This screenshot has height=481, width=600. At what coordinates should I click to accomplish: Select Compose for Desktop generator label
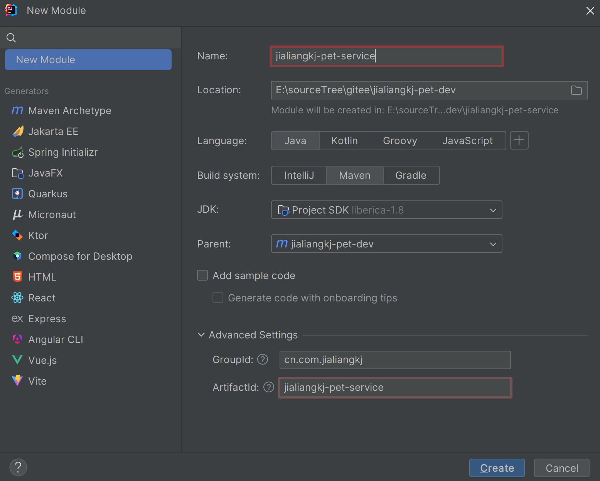tap(80, 256)
